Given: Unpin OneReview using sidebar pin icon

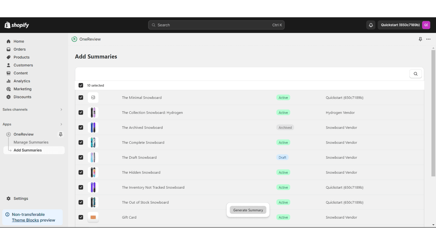Looking at the screenshot, I should pos(60,134).
